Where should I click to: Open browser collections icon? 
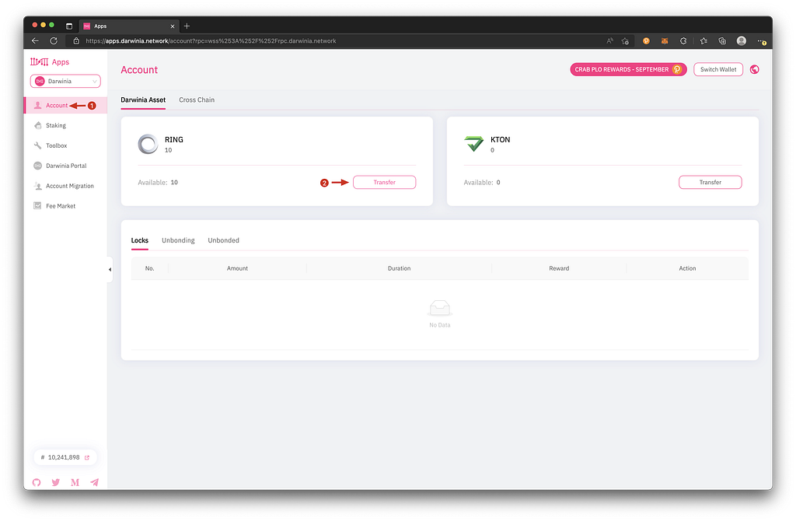tap(722, 41)
